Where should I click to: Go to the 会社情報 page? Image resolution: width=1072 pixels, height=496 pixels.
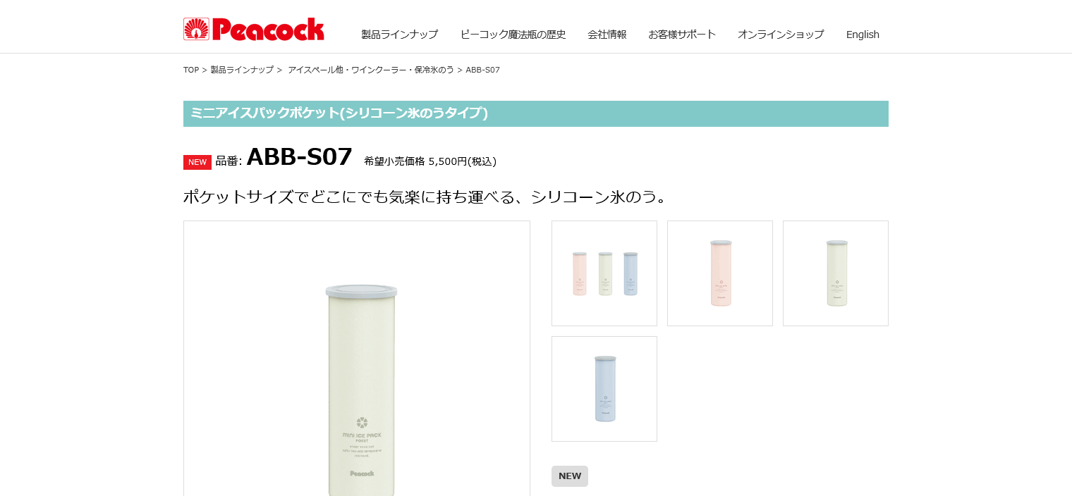point(607,35)
